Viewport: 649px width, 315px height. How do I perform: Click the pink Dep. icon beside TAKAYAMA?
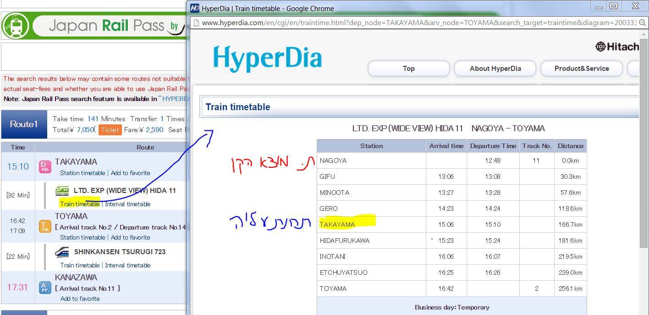tap(45, 166)
